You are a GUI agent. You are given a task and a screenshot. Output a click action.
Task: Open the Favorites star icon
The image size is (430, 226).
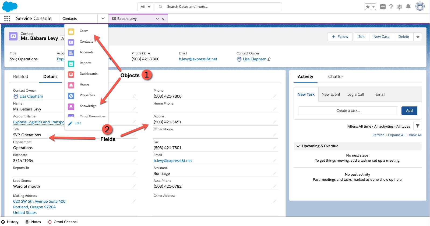point(368,7)
